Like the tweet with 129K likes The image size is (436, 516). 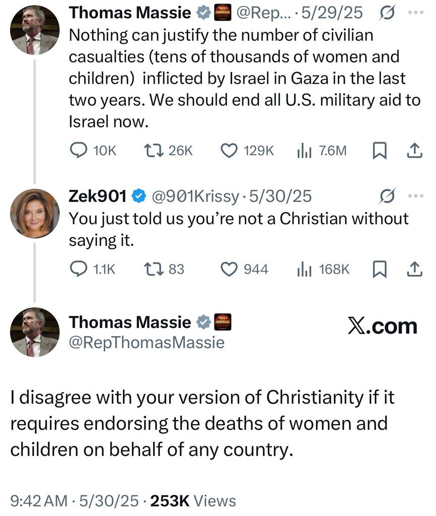230,150
